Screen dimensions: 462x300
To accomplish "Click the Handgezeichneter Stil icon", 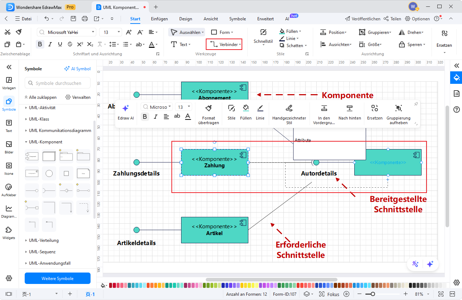I will tap(289, 108).
